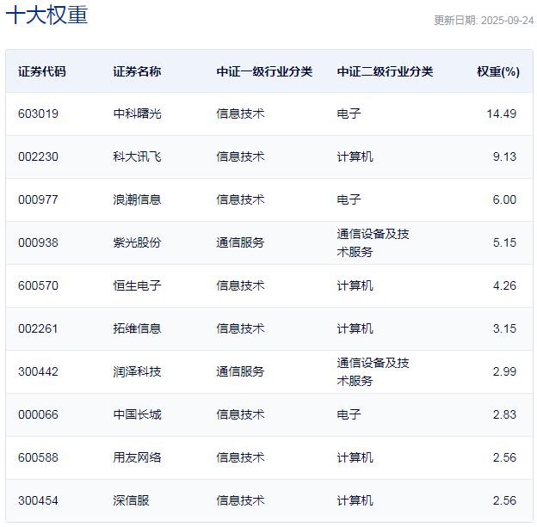Click 计算机 in the 科大讯飞 row
Viewport: 537px width, 527px height.
[355, 156]
